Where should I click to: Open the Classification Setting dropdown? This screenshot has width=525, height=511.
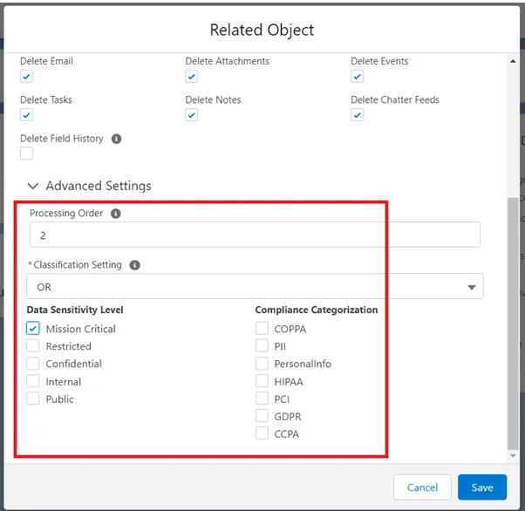click(x=255, y=286)
